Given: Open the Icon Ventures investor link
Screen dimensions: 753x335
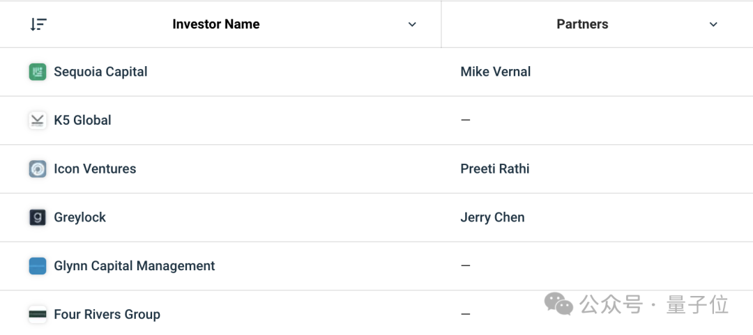Looking at the screenshot, I should [x=95, y=169].
